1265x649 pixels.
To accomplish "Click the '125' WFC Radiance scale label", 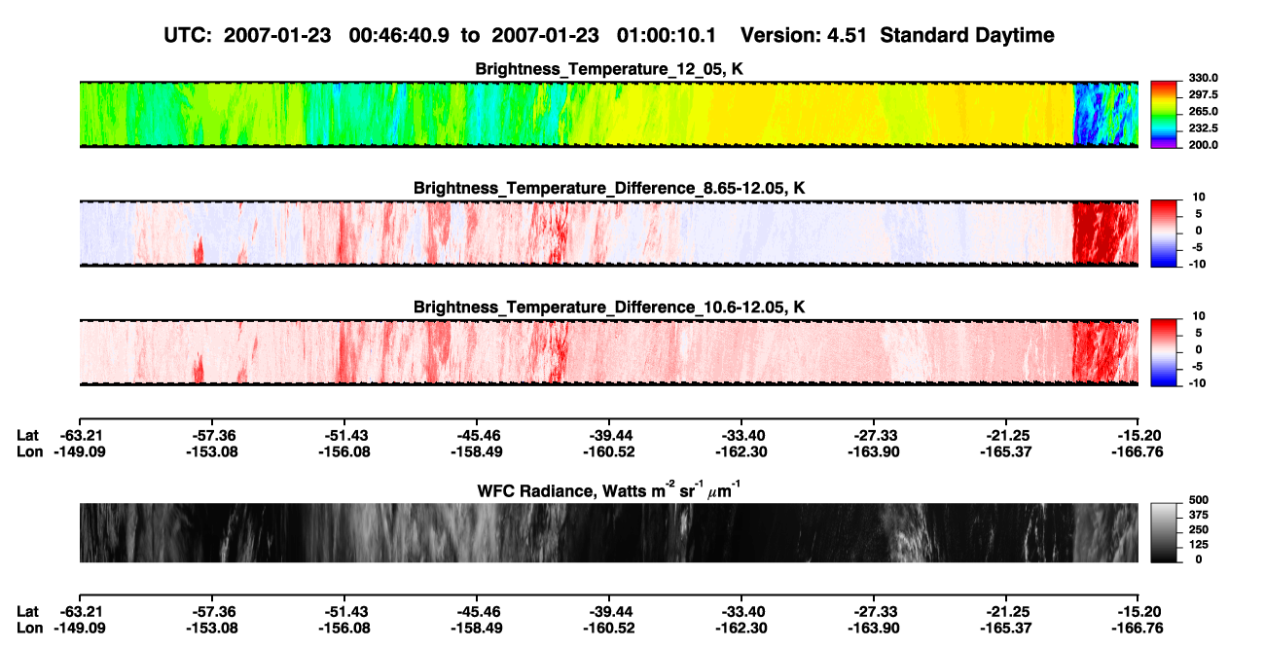I will click(1198, 545).
